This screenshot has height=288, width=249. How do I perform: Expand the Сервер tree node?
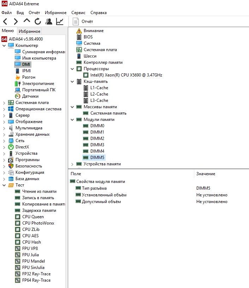[4, 115]
